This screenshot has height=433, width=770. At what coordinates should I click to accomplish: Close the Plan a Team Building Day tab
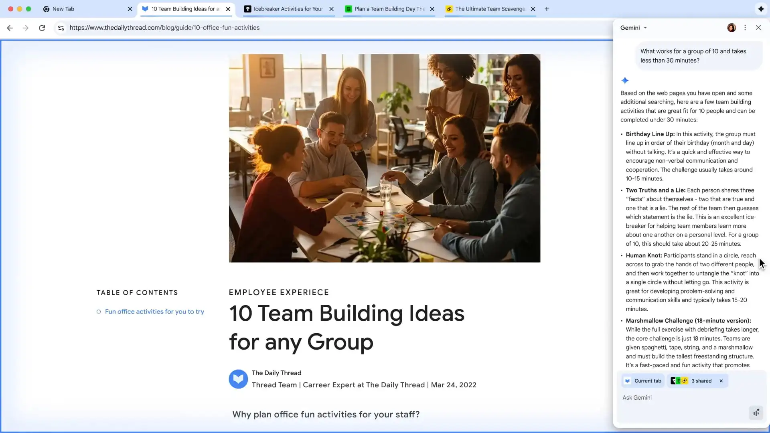click(432, 9)
